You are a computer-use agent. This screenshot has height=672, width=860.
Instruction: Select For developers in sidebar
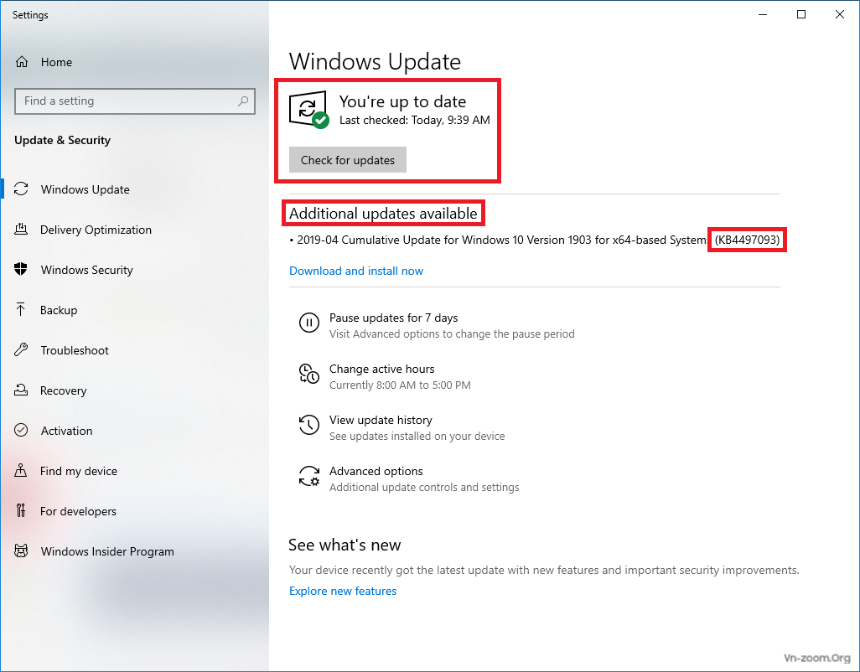(x=78, y=511)
